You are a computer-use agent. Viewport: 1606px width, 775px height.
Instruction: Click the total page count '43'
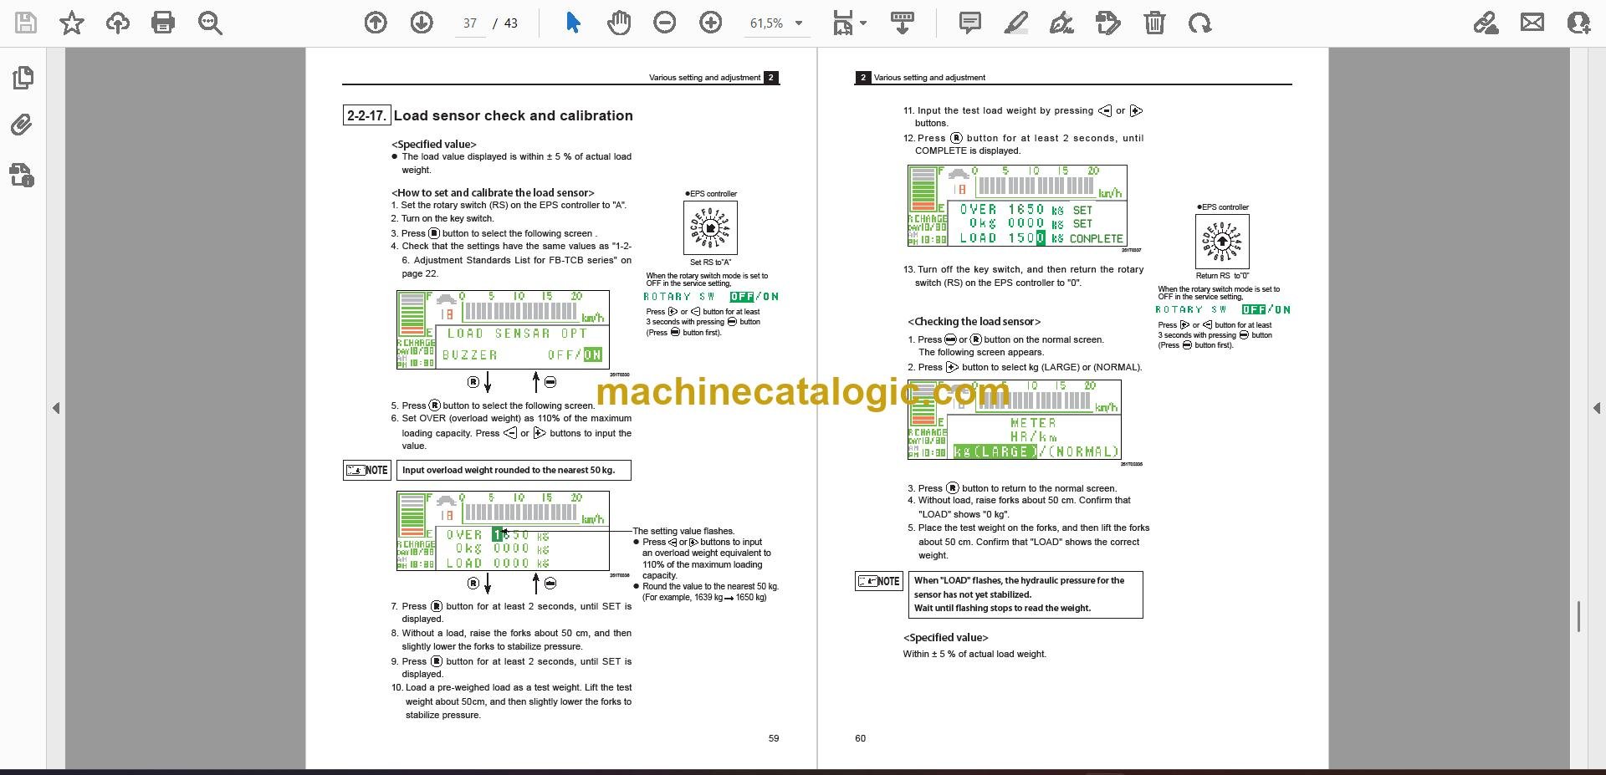pyautogui.click(x=511, y=23)
